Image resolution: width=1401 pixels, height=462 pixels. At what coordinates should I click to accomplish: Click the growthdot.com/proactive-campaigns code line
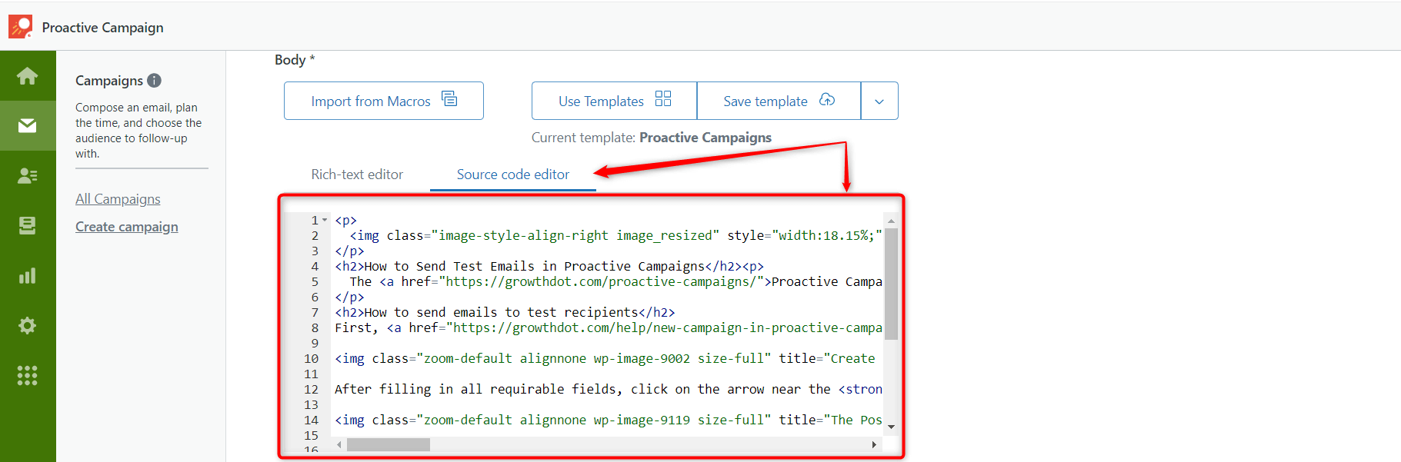coord(615,282)
